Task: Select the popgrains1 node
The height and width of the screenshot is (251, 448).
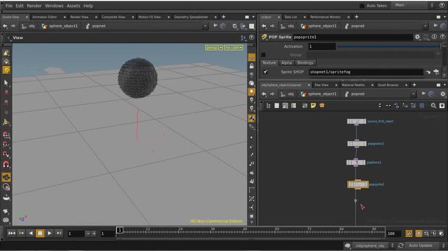Action: point(357,144)
